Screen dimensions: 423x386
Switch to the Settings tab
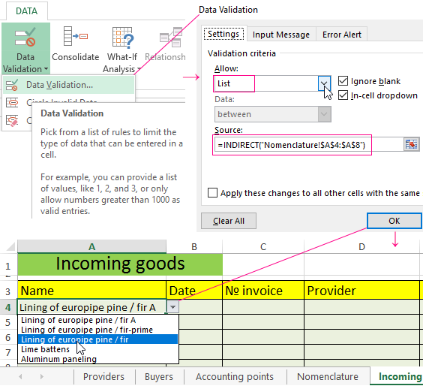(223, 34)
